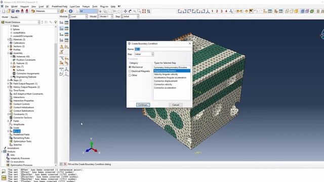Open the Boundary Condition Manager icon

pos(66,28)
